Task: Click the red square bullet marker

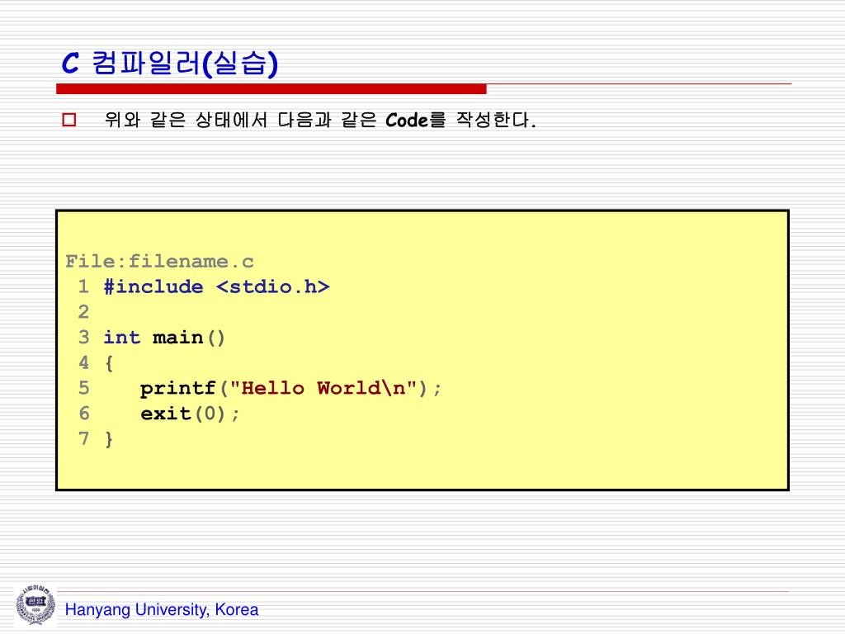Action: 69,119
